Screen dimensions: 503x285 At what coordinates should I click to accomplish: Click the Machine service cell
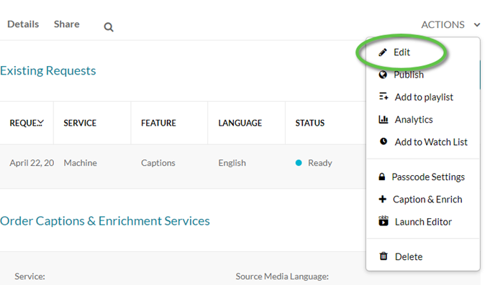[x=80, y=163]
